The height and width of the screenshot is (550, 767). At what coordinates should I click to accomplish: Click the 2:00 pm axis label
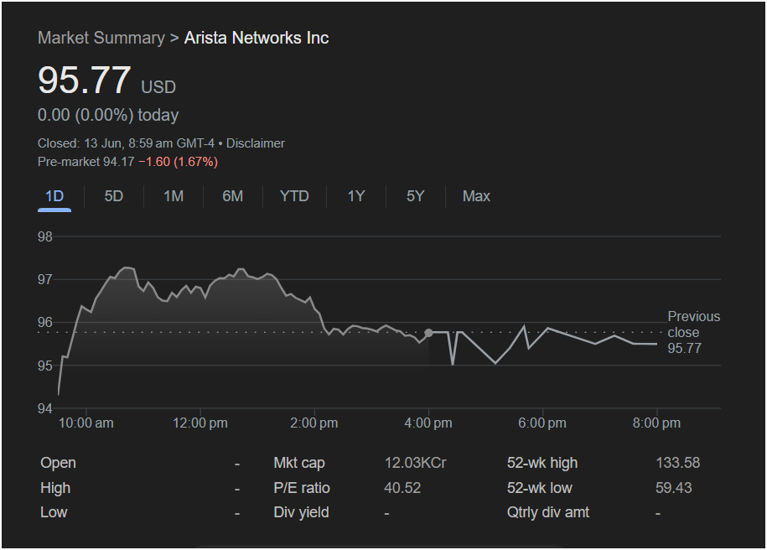[x=314, y=423]
